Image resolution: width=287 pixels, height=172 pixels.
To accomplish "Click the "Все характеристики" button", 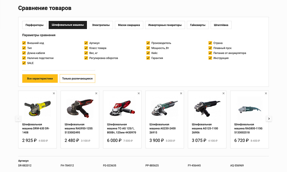I will pos(40,78).
